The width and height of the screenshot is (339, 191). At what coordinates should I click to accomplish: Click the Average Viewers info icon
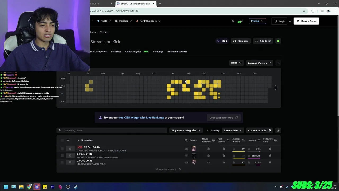[243, 140]
